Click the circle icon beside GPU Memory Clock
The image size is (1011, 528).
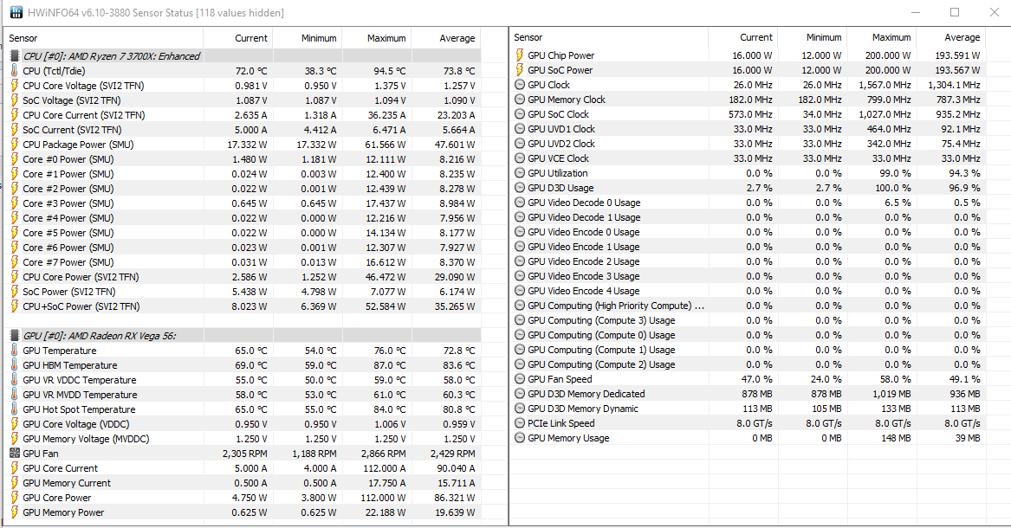click(520, 100)
